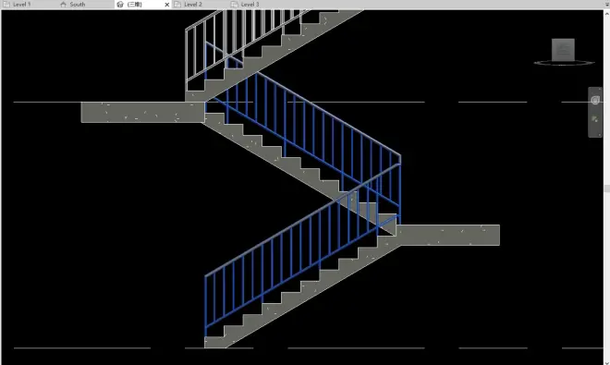
Task: Switch to the Level 3 view tab
Action: (257, 5)
